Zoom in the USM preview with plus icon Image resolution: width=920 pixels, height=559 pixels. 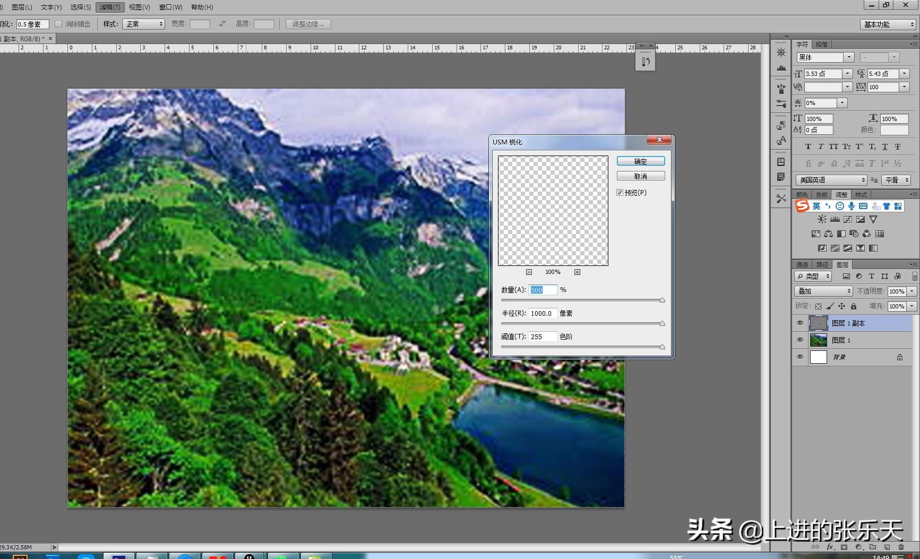[x=577, y=272]
